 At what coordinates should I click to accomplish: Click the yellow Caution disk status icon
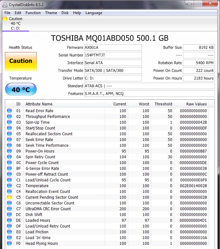tap(5, 19)
